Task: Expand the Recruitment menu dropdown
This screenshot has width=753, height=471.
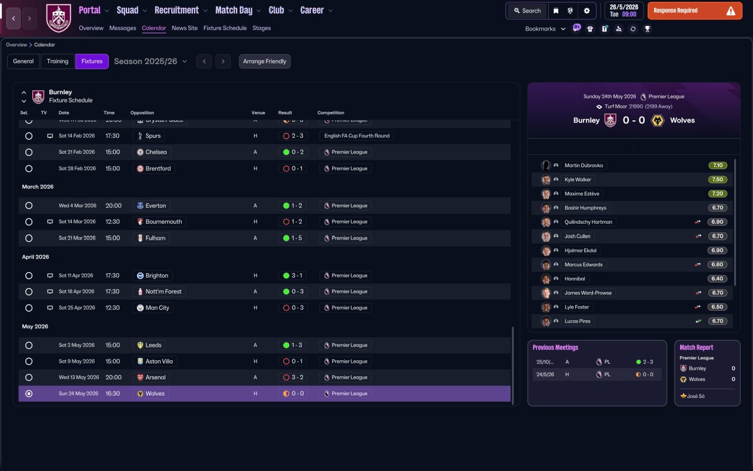Action: coord(205,11)
